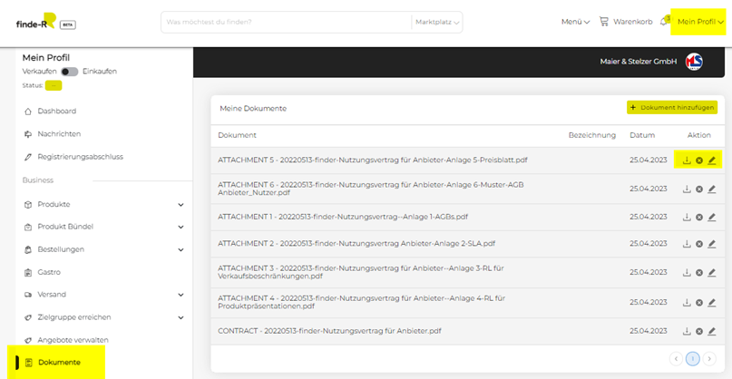Delete the CONTRACT Nutzungsvertrag document
Screen dimensions: 732x379
coord(698,331)
